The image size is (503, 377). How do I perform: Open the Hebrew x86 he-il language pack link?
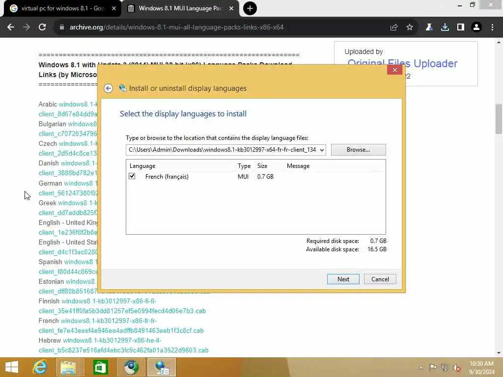click(x=123, y=345)
